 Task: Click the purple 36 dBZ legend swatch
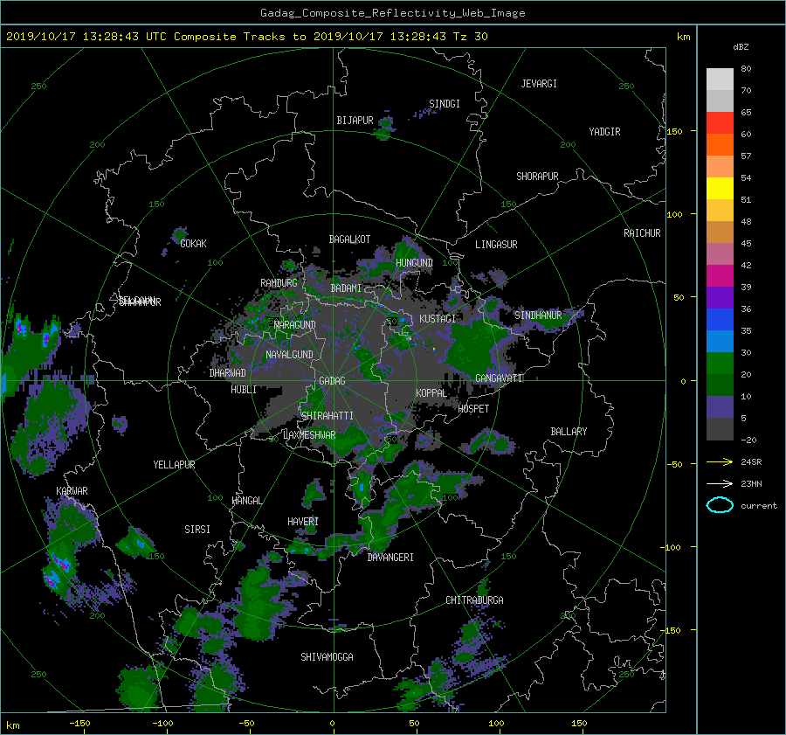[x=720, y=297]
